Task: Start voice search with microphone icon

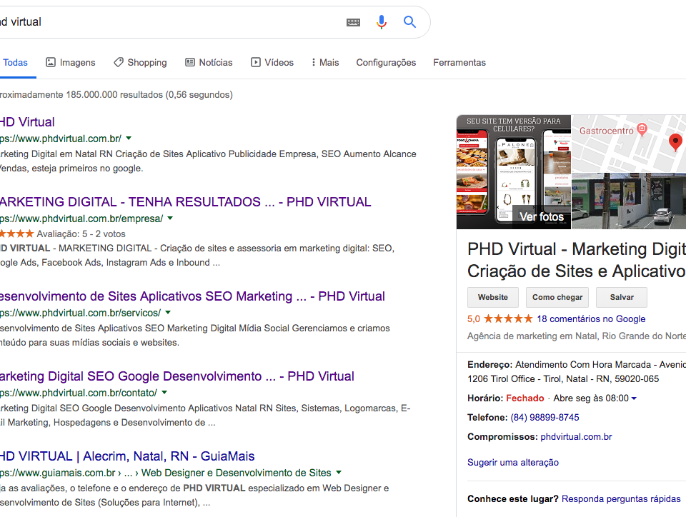Action: point(382,22)
